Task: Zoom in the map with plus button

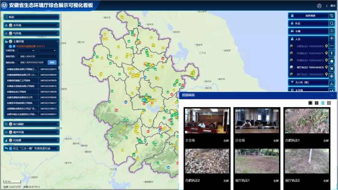Action: pyautogui.click(x=332, y=38)
